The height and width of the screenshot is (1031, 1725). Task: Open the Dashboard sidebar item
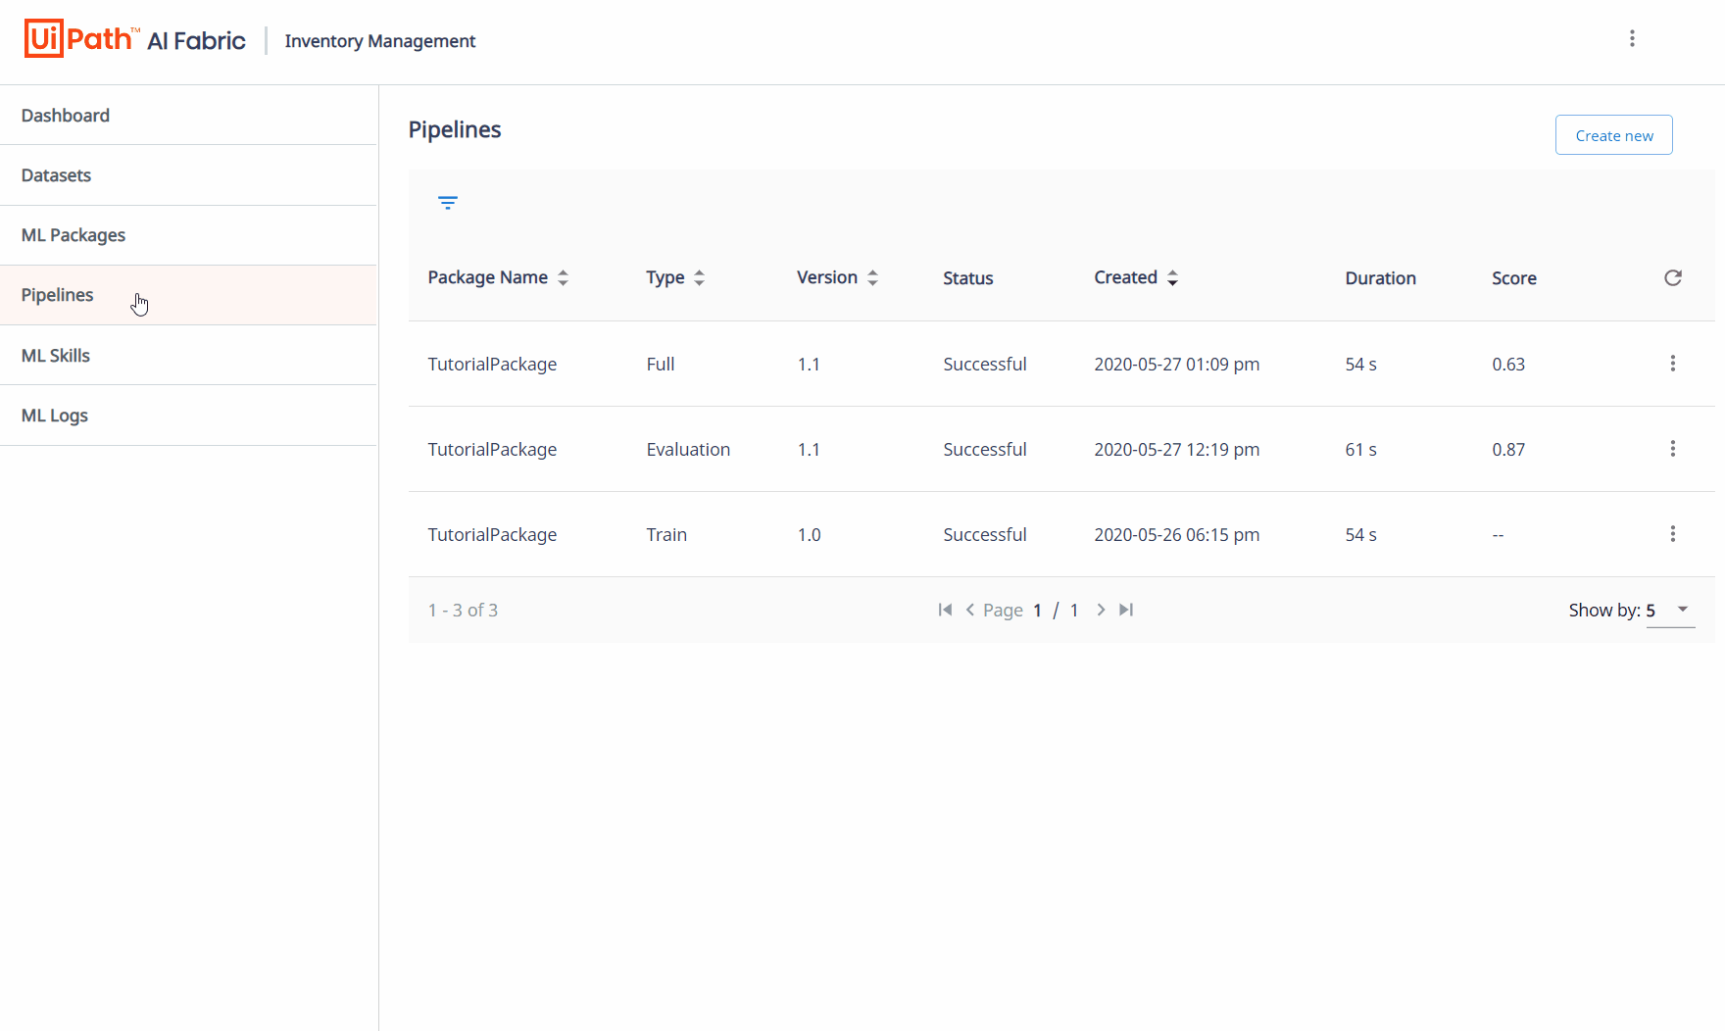[66, 116]
